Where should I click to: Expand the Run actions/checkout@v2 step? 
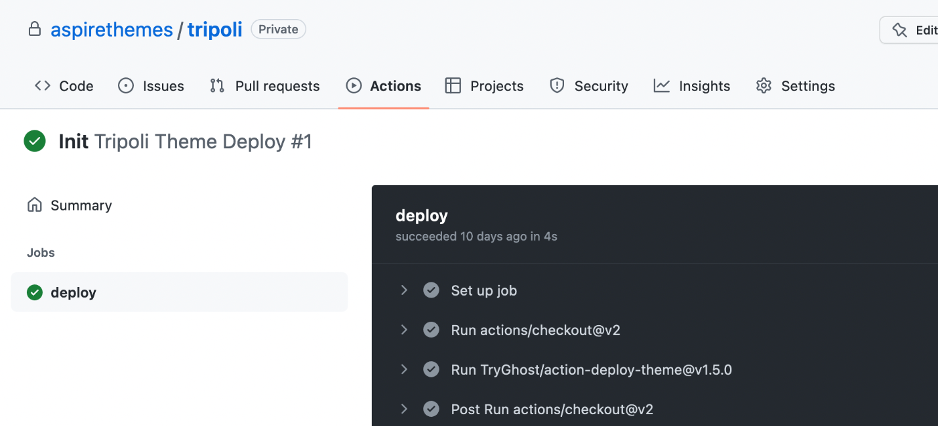pos(404,330)
